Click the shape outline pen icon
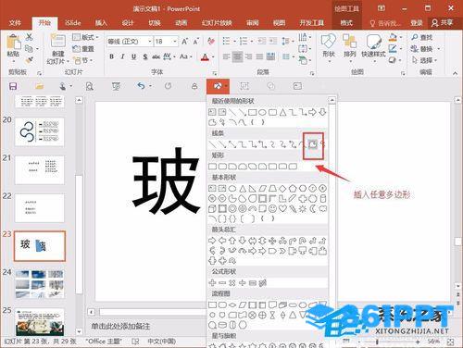This screenshot has height=348, width=463. [393, 49]
